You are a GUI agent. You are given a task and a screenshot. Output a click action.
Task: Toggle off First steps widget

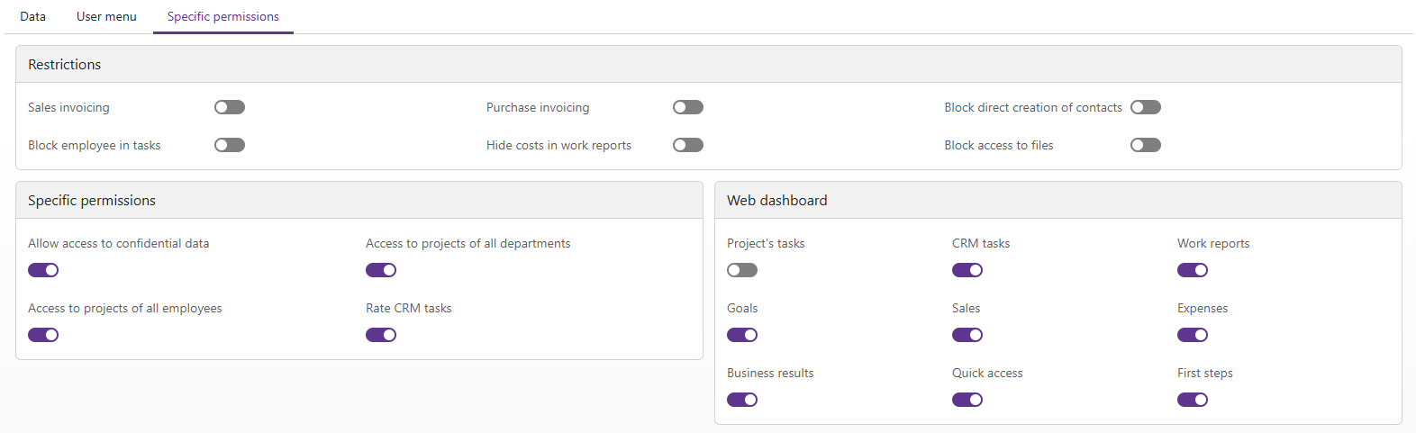[1193, 400]
